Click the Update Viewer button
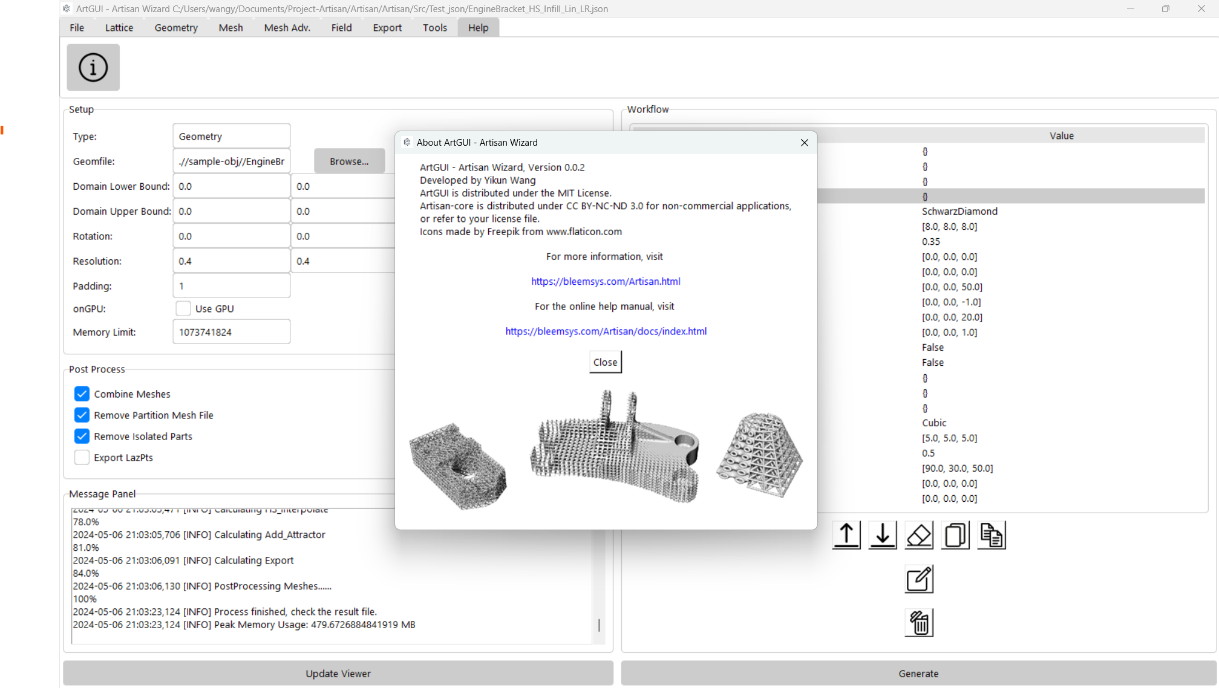Image resolution: width=1219 pixels, height=688 pixels. click(338, 673)
